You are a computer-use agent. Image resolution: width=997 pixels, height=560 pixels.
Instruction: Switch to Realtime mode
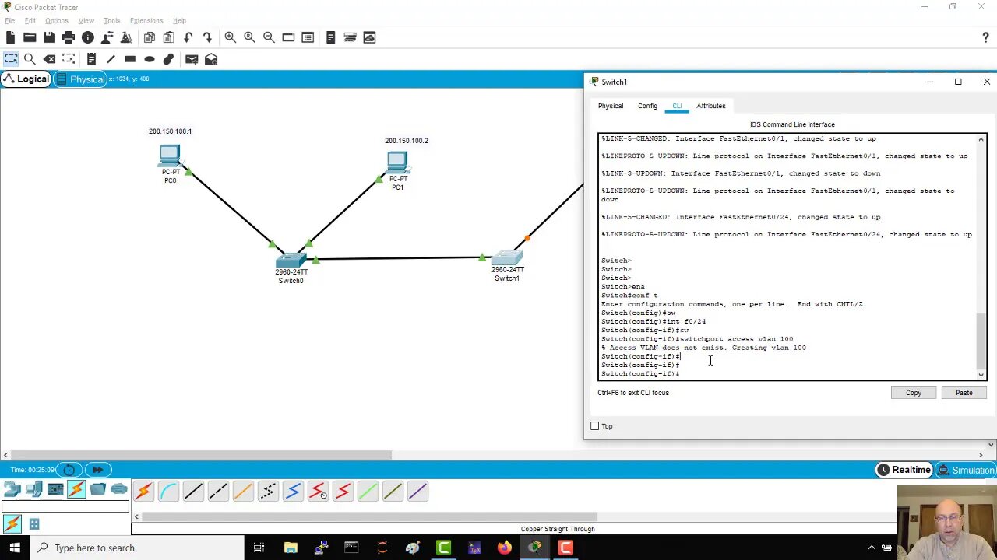(904, 470)
